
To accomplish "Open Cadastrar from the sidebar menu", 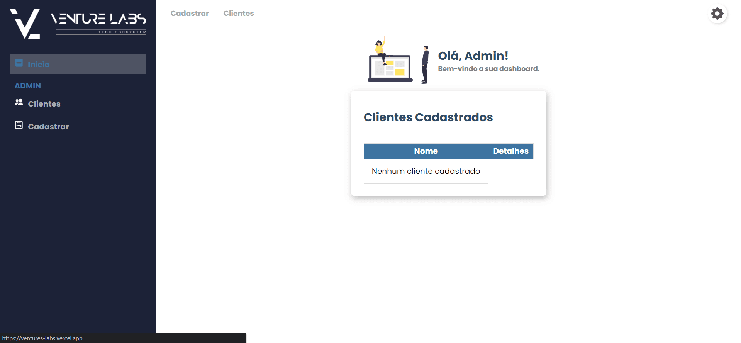I will (48, 127).
